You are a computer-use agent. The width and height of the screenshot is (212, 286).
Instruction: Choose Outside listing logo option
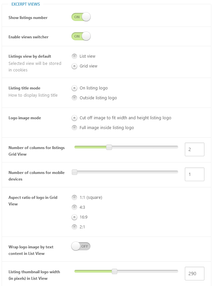[74, 98]
